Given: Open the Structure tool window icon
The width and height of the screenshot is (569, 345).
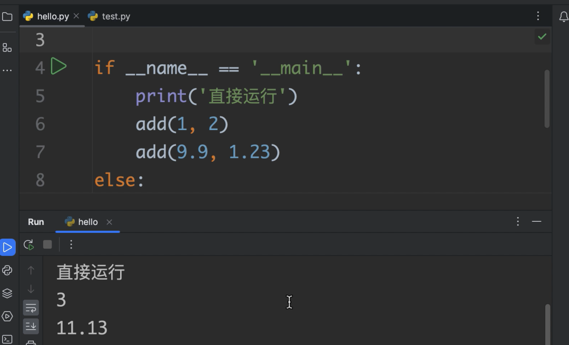Looking at the screenshot, I should click(x=7, y=47).
